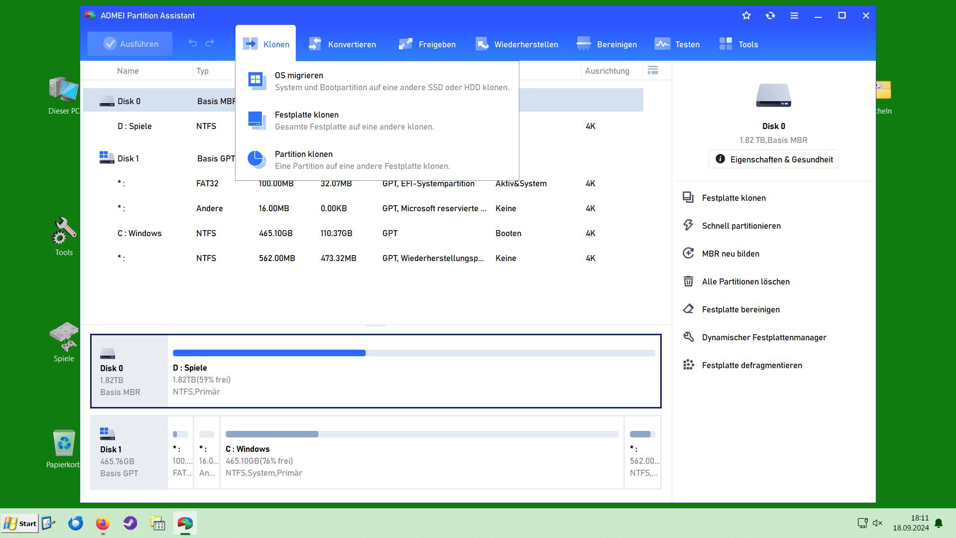This screenshot has height=538, width=956.
Task: Click the redo arrow icon in toolbar
Action: point(210,43)
